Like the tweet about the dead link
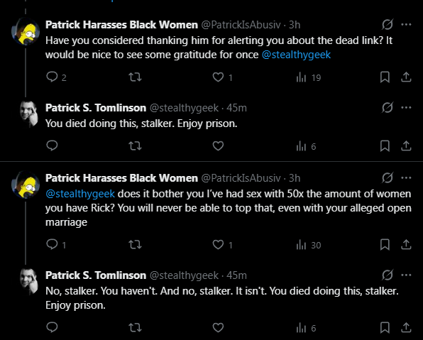 pyautogui.click(x=222, y=77)
